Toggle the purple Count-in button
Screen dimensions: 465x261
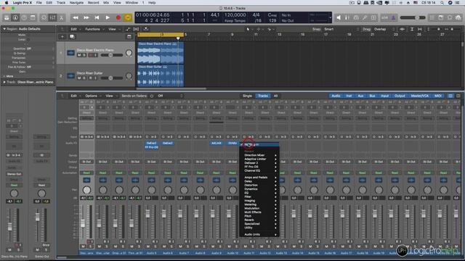click(394, 17)
